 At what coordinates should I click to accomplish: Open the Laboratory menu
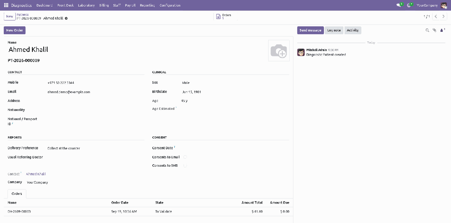86,5
